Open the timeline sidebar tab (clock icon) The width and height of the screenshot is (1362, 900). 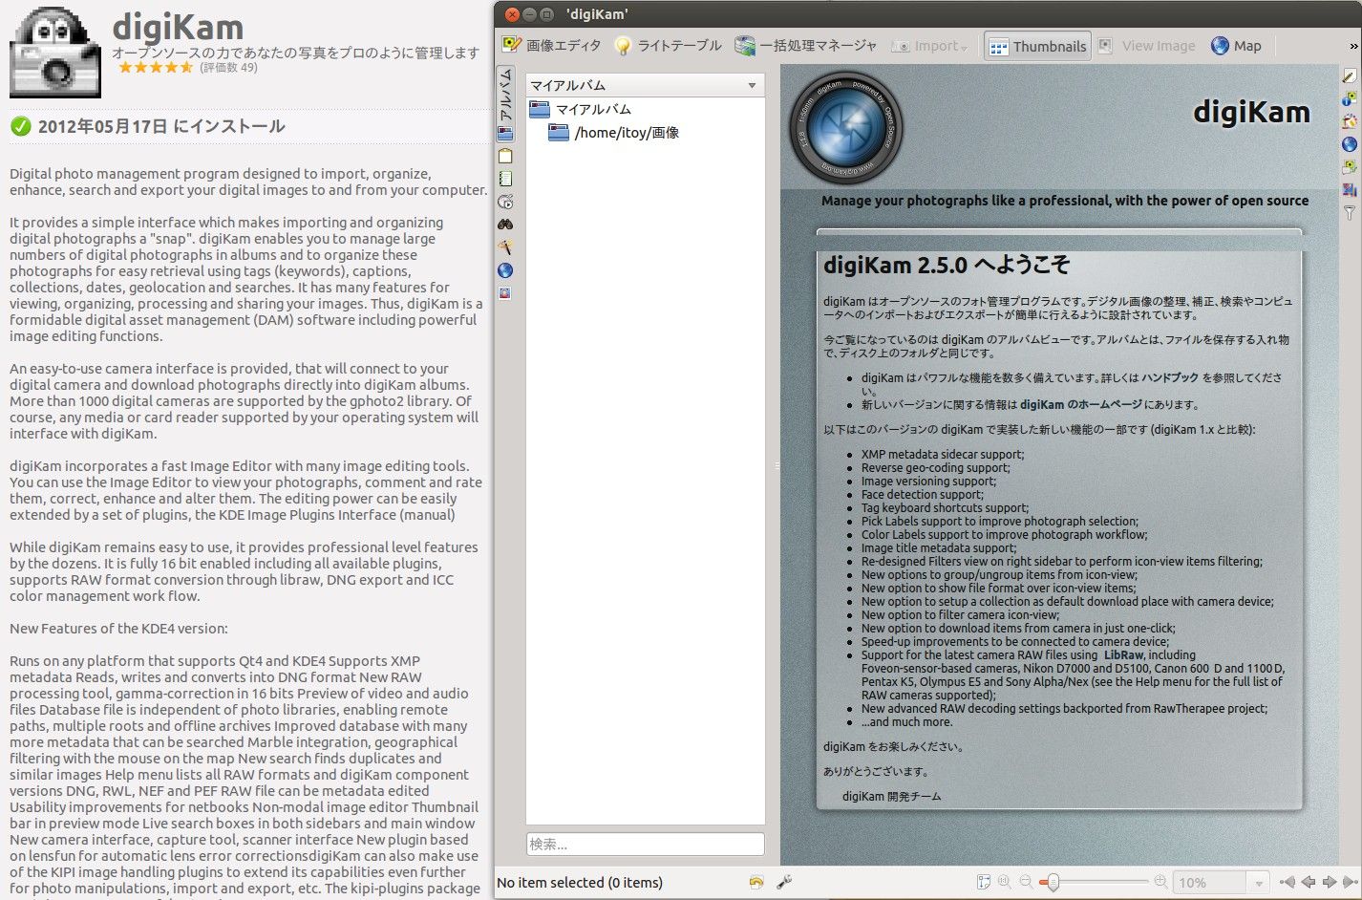point(505,202)
